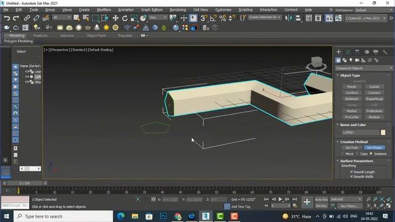This screenshot has width=395, height=222.
Task: Select the Select and Link chain tool
Action: pyautogui.click(x=27, y=18)
